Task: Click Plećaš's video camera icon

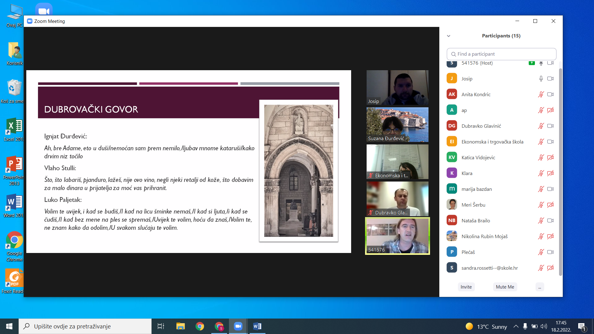Action: (x=550, y=252)
